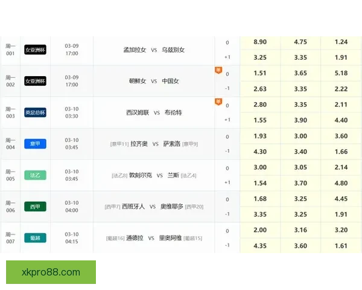Click team name 西班牙人
This screenshot has height=290, width=362.
click(133, 207)
